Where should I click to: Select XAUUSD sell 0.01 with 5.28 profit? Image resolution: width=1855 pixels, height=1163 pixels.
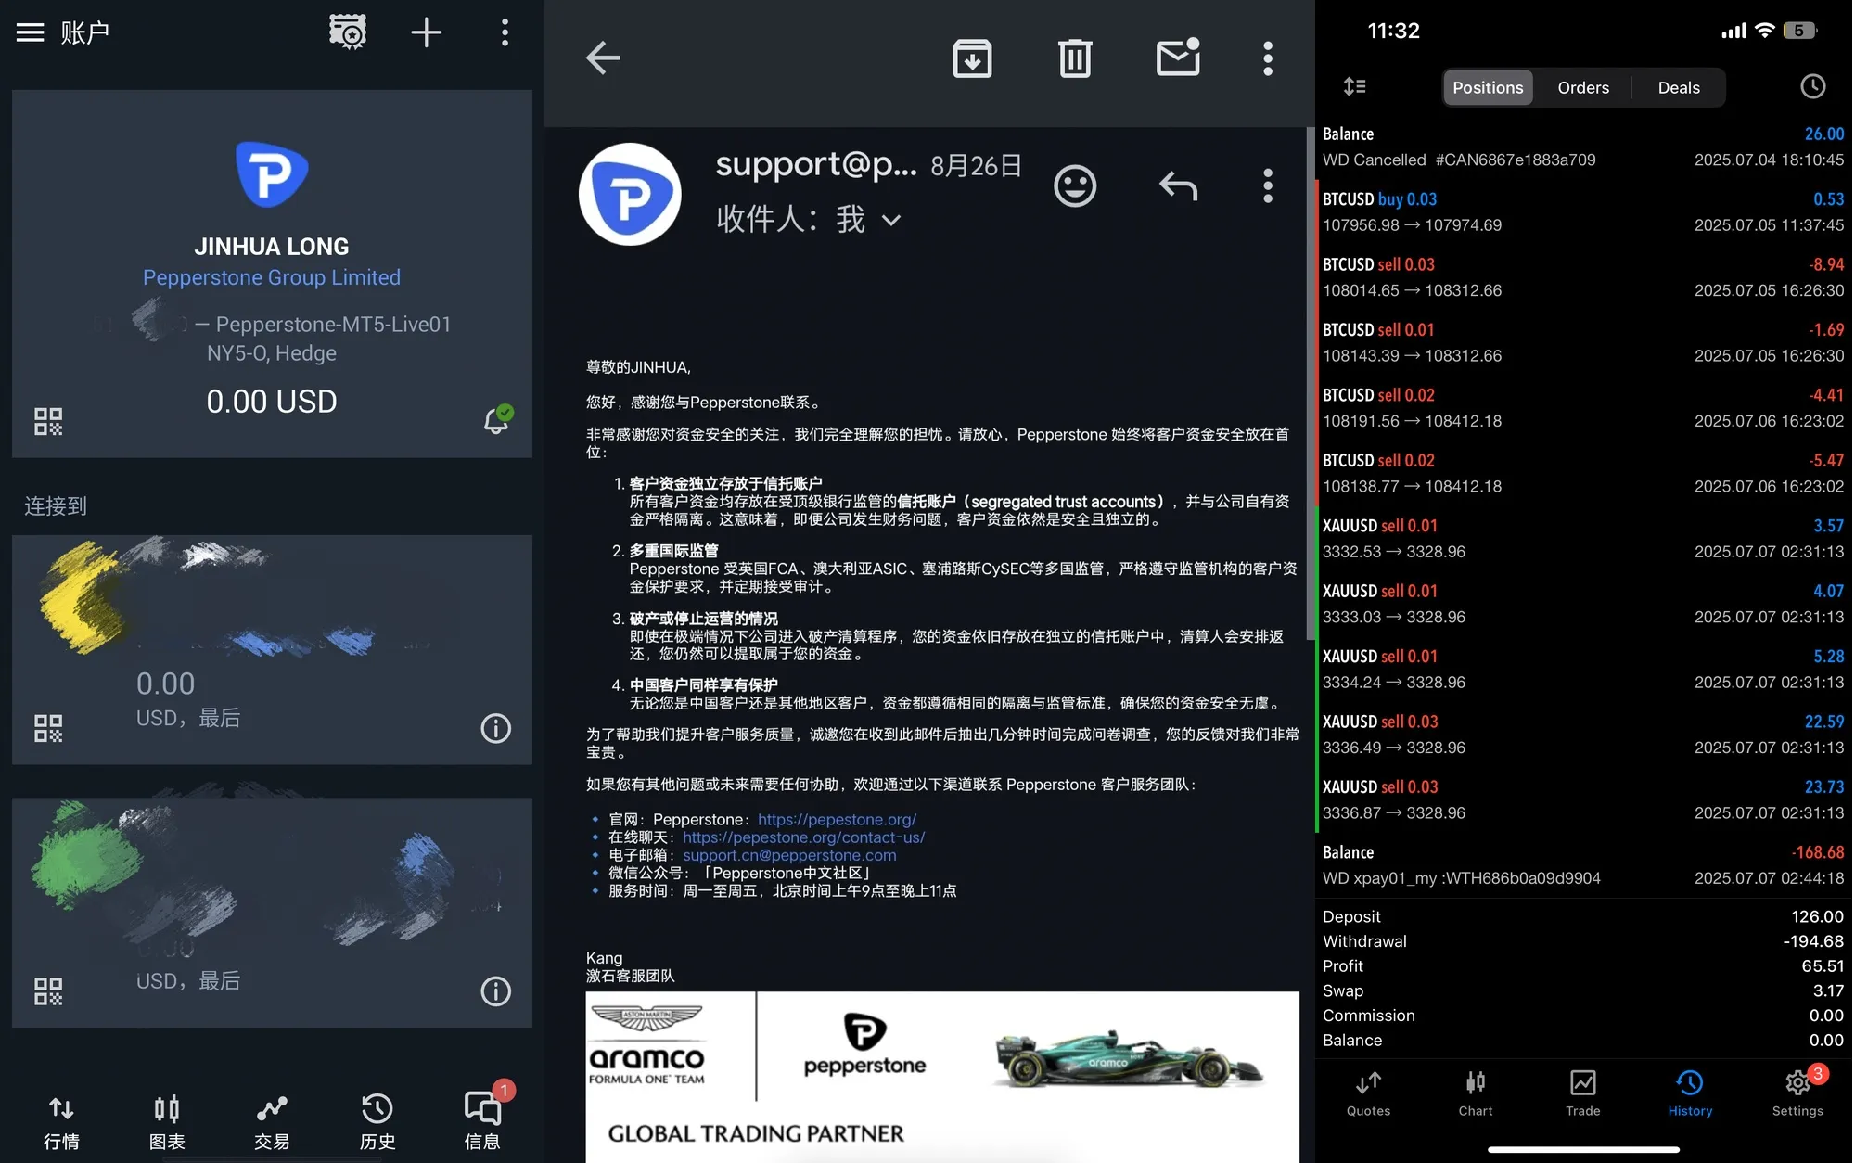[1583, 670]
